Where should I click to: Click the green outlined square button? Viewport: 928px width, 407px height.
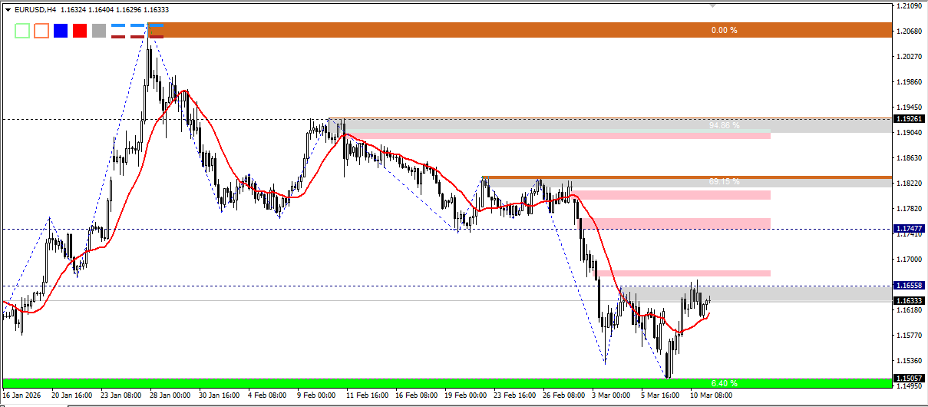point(22,31)
